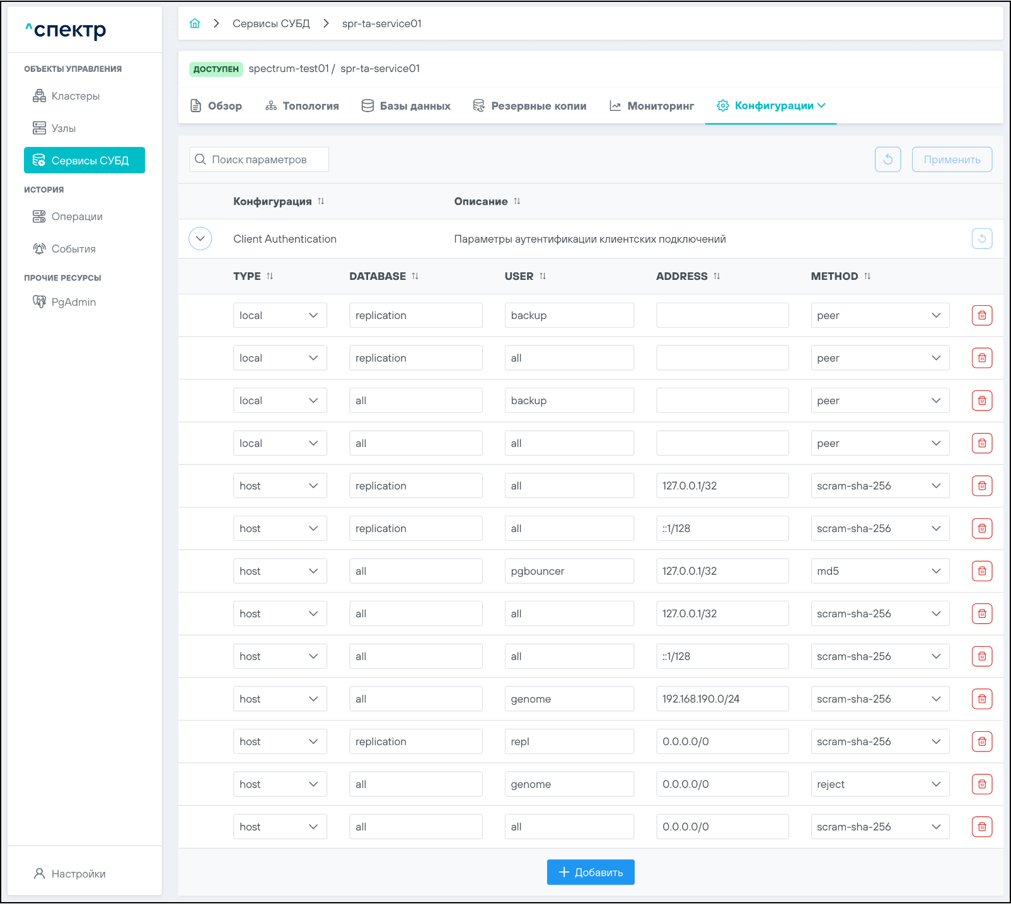Open Кластеры in the sidebar

click(75, 96)
